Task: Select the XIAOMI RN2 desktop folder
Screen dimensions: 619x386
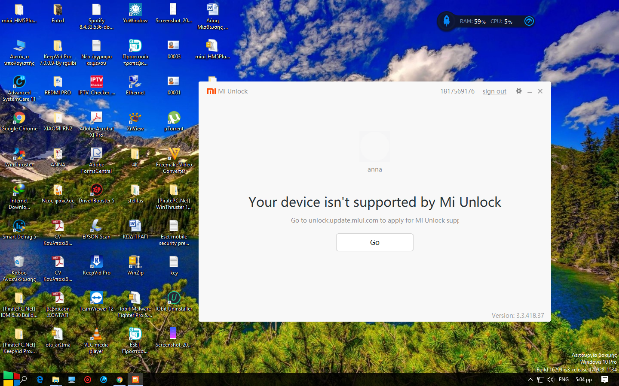Action: click(x=58, y=121)
